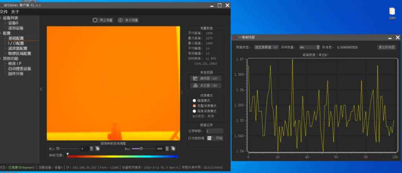Viewport: 402px width, 173px height.
Task: Select 滤波器配置 in the sidebar tree
Action: point(18,48)
